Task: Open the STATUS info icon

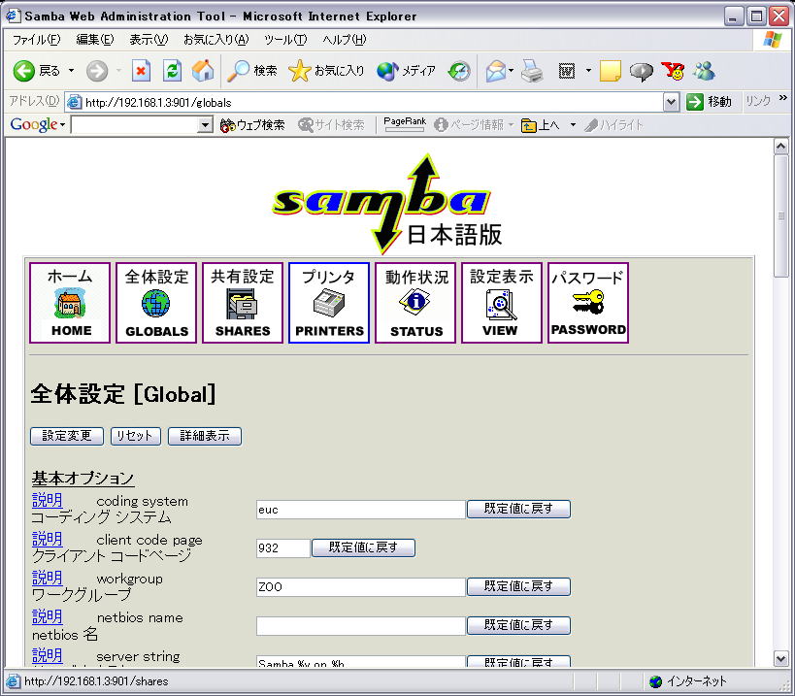Action: 415,303
